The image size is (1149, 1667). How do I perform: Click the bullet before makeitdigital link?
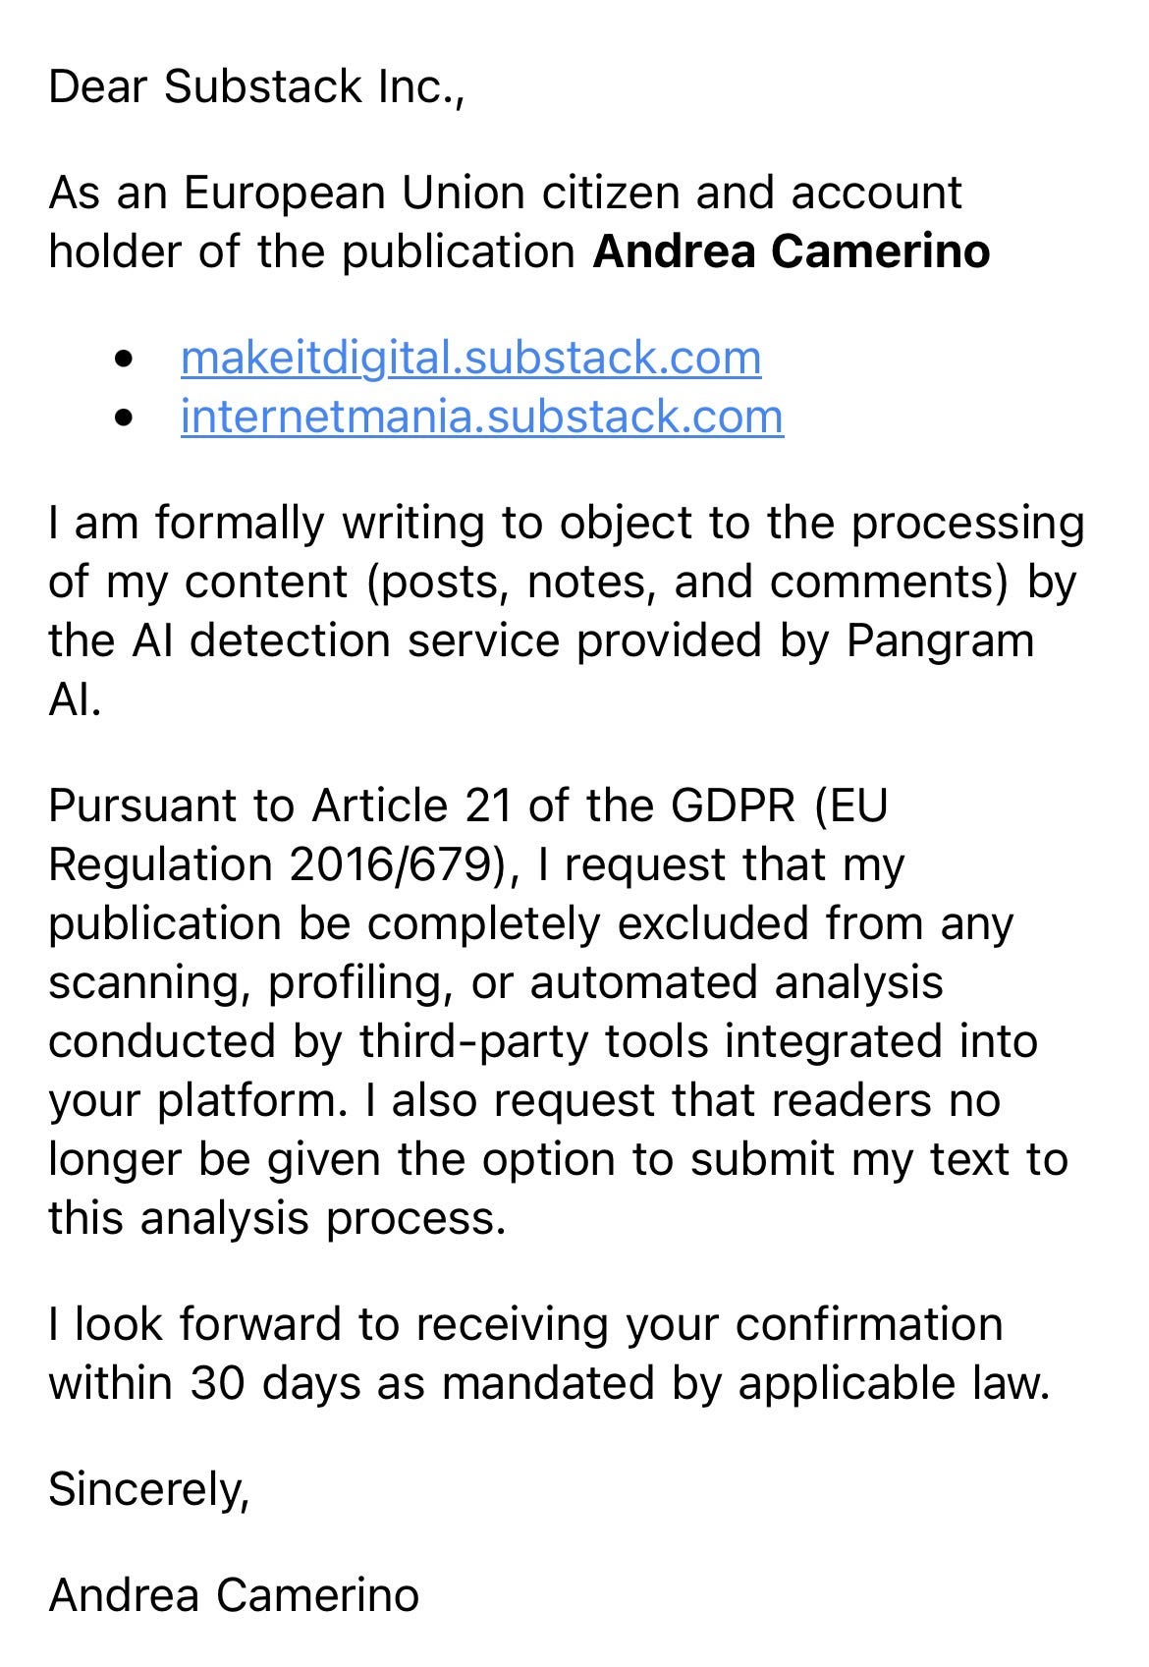coord(123,361)
